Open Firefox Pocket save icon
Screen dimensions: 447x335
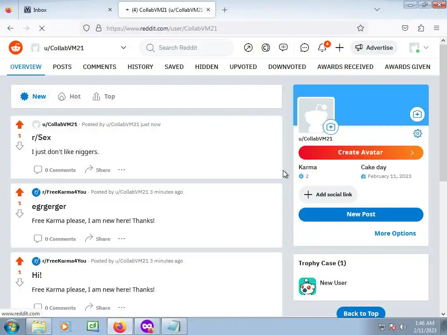405,28
